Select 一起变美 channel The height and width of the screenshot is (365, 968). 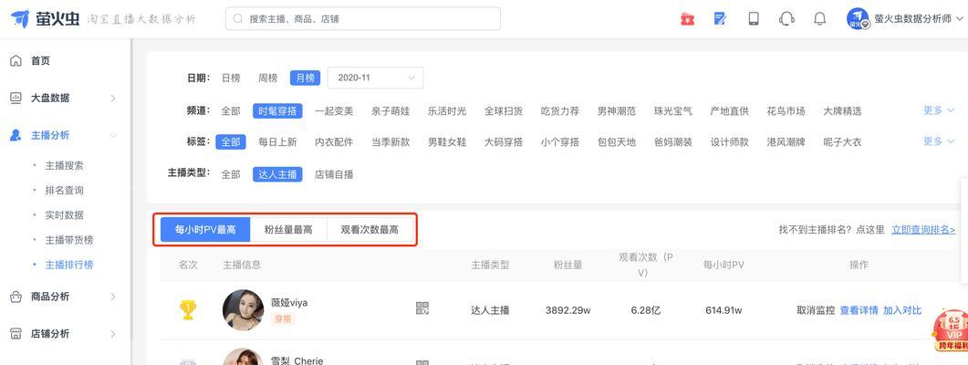pyautogui.click(x=334, y=111)
